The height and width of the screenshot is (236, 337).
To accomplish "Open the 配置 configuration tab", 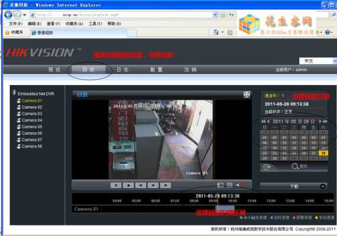I will (157, 70).
